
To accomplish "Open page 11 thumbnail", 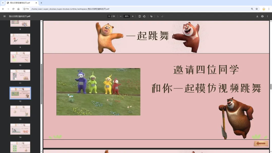I will click(20, 75).
